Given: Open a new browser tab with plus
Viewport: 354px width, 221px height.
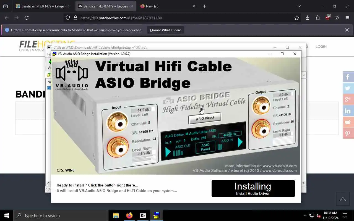Looking at the screenshot, I should click(205, 6).
